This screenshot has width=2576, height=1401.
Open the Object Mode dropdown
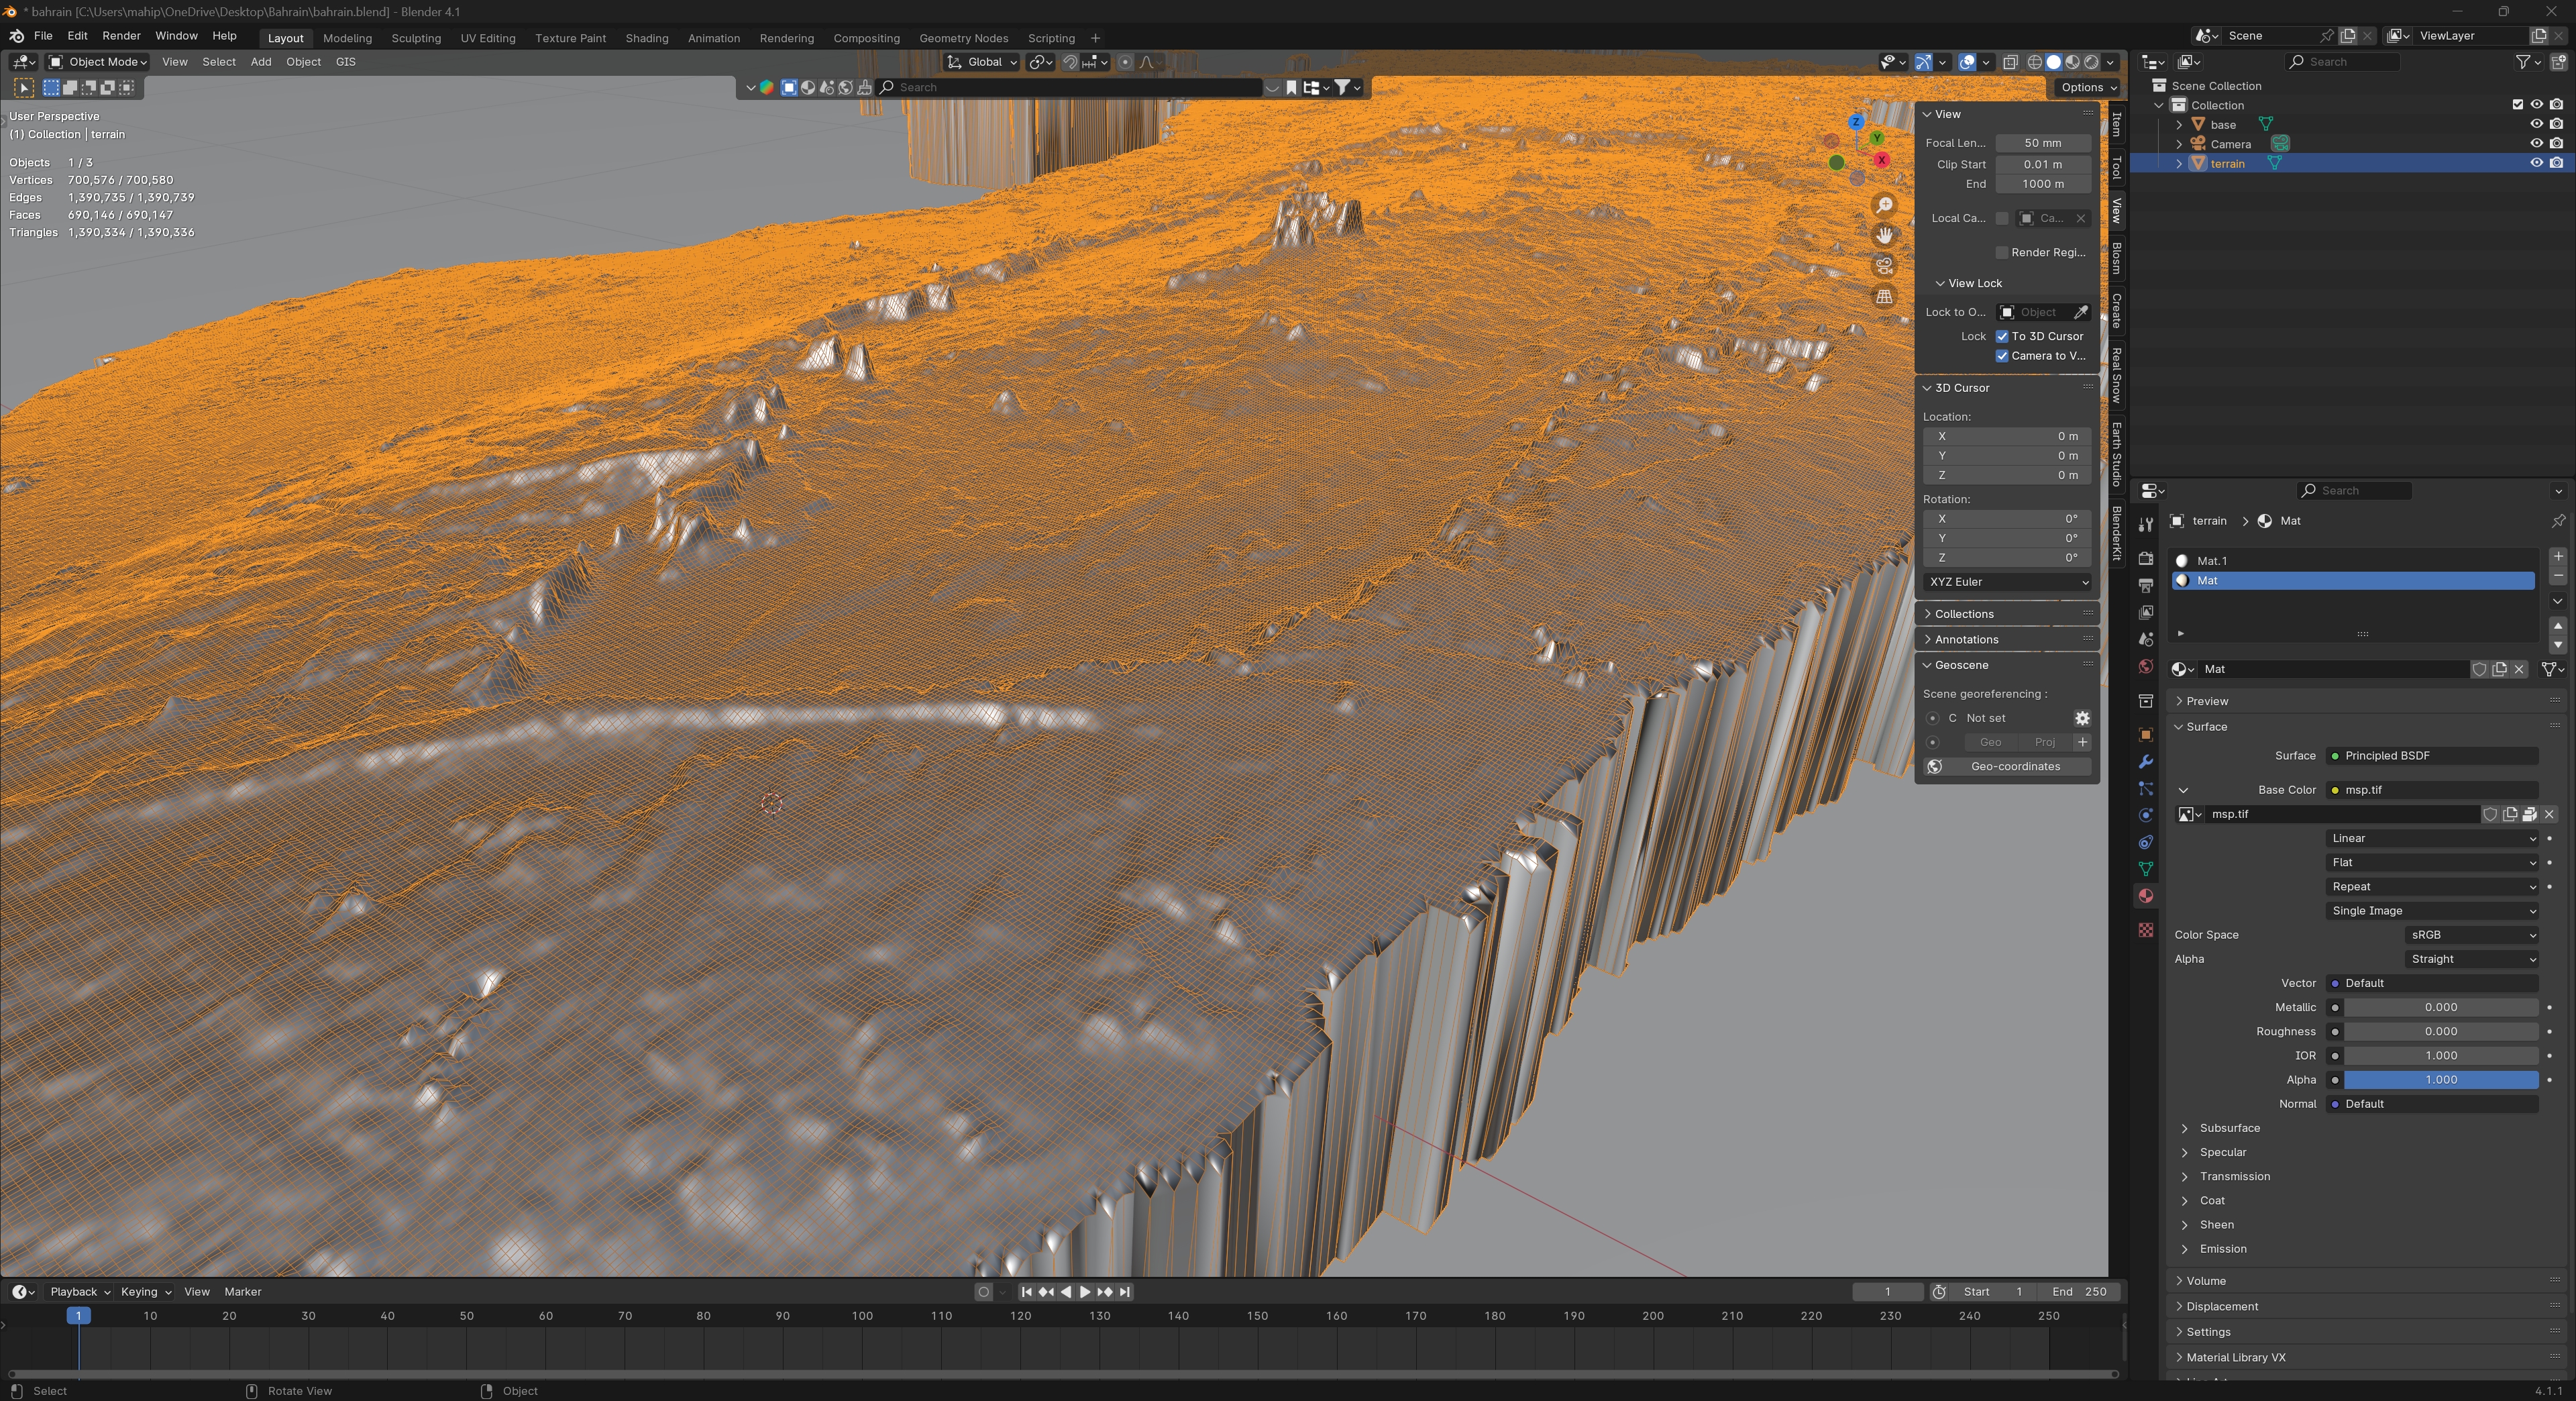[99, 62]
